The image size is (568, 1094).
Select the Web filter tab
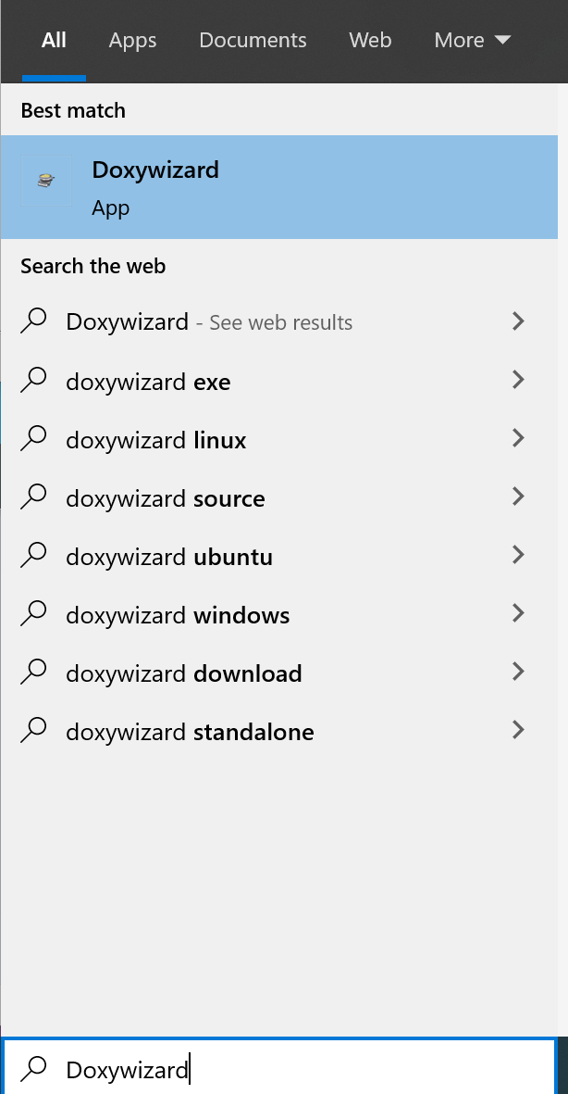[x=370, y=41]
